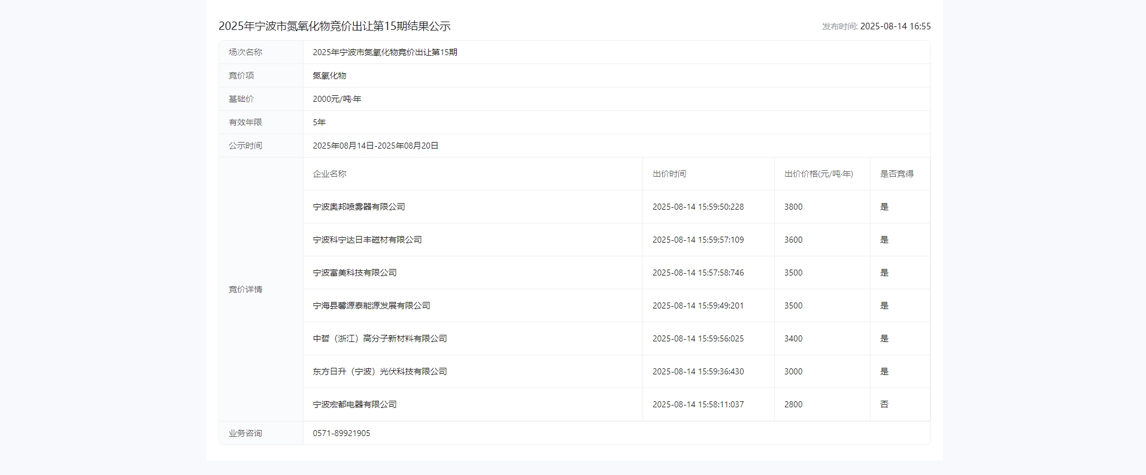Viewport: 1146px width, 475px height.
Task: Select 3500 price in 宁海县馨源泰 row
Action: click(x=793, y=305)
